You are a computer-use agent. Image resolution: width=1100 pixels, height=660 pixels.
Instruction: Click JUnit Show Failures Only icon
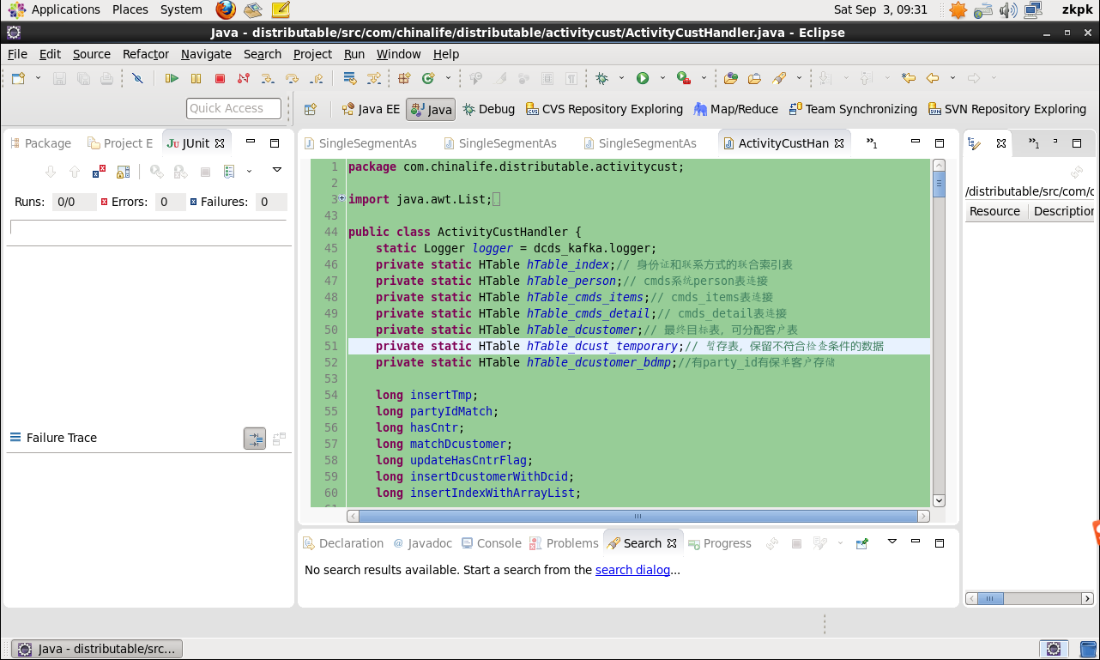click(x=99, y=172)
